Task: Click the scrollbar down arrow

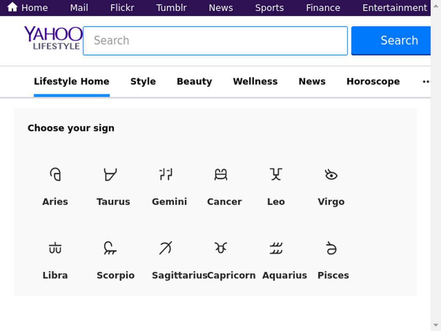Action: click(x=436, y=325)
